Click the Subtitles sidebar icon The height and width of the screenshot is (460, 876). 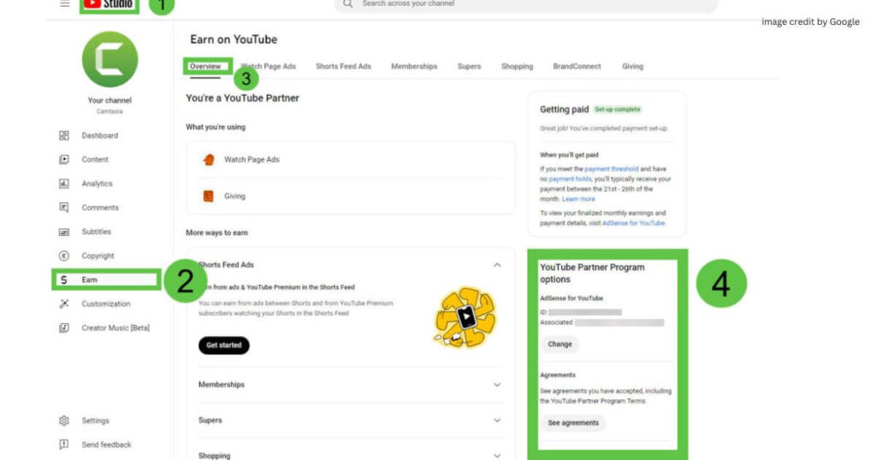(64, 232)
